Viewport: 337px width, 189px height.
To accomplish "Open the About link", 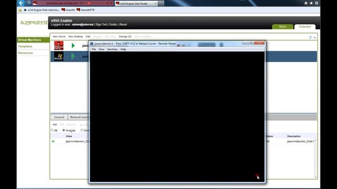I will 123,25.
